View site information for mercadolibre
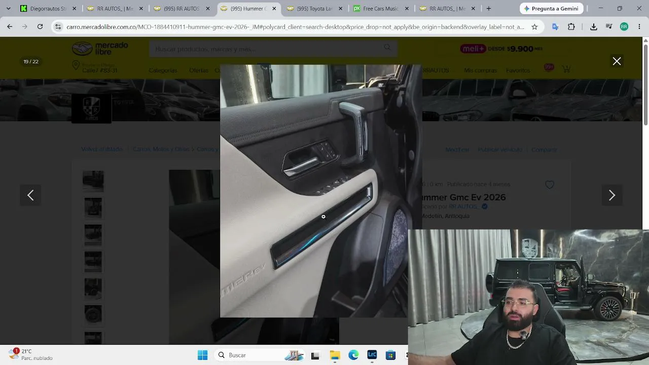 coord(58,27)
